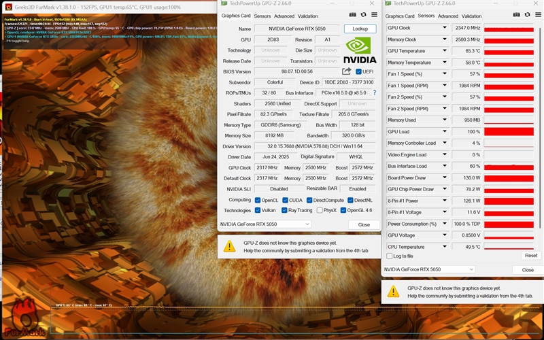Click the Bus Interface question mark icon
Image resolution: width=544 pixels, height=340 pixels.
click(x=375, y=93)
